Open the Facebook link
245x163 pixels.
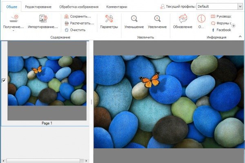tap(221, 30)
